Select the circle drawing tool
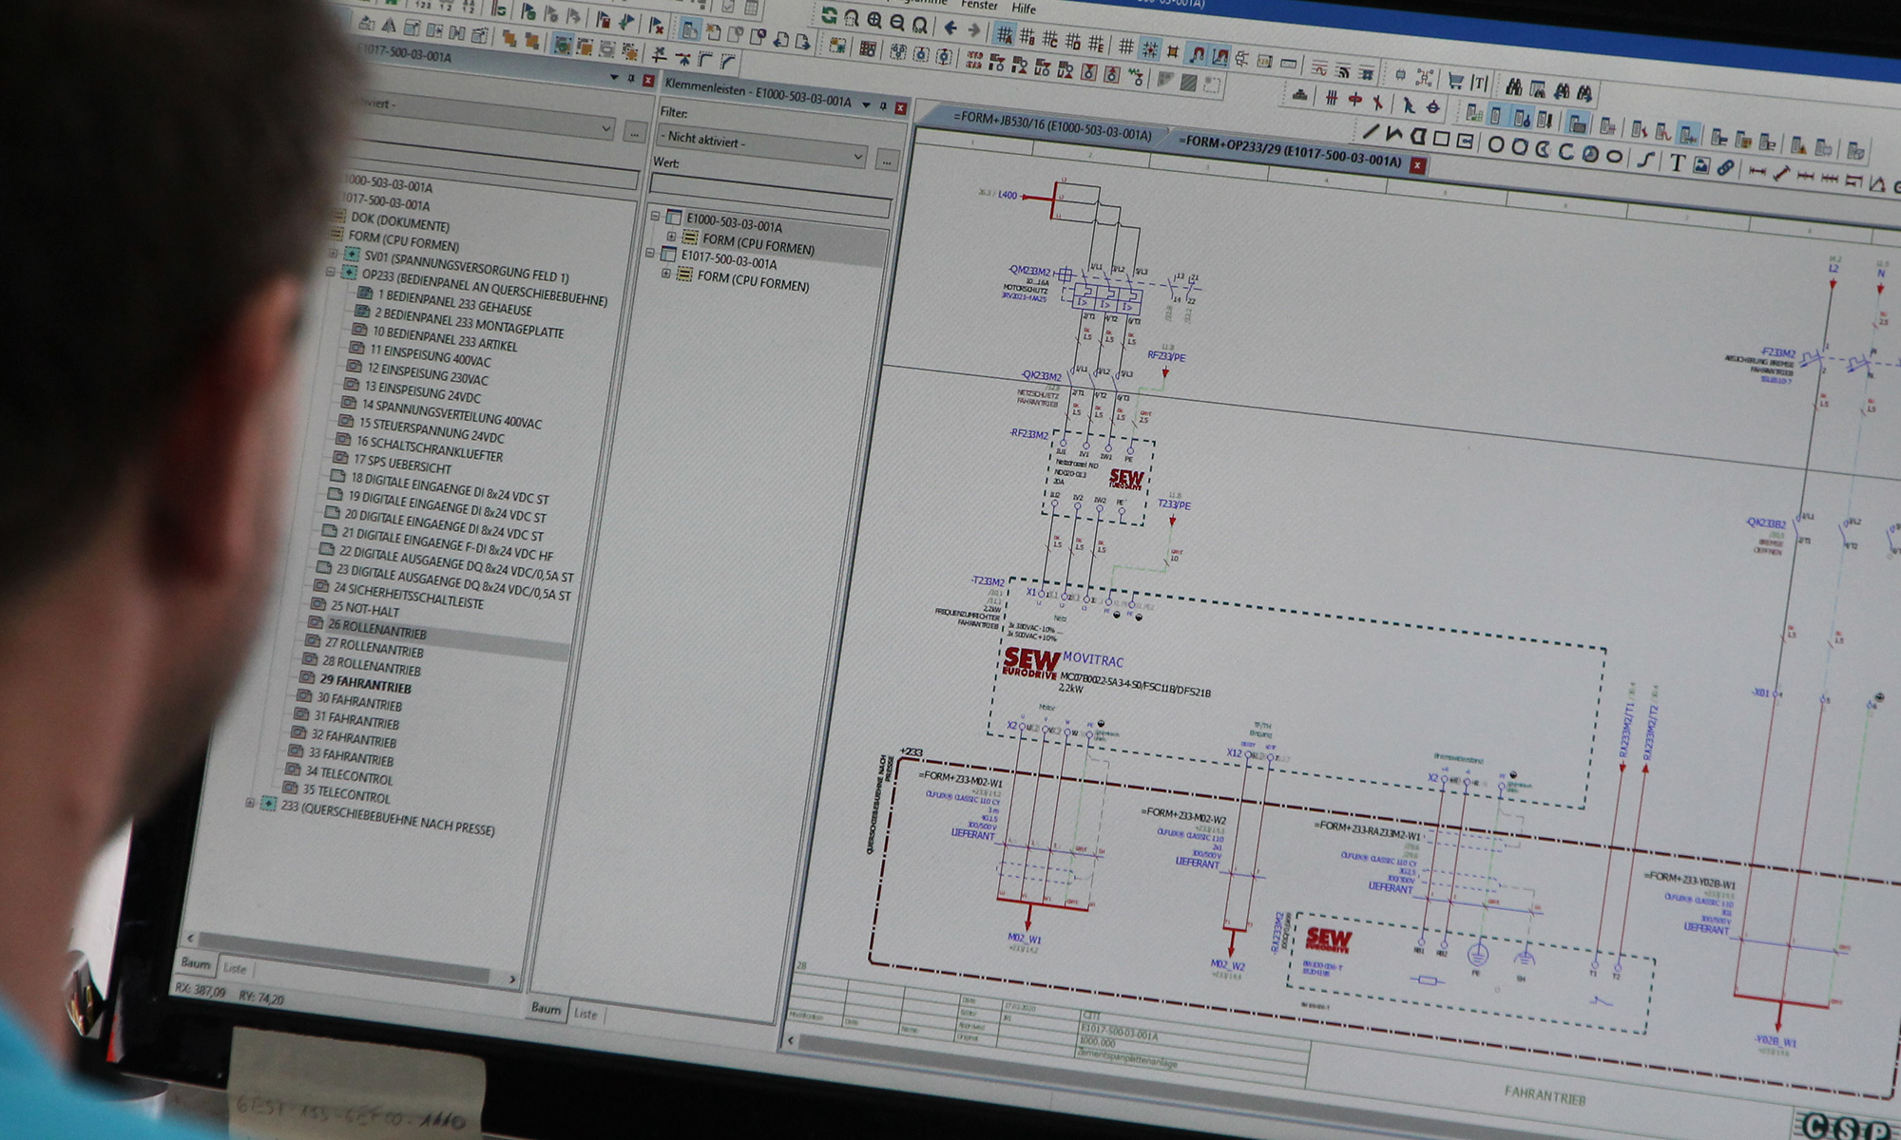 point(1495,144)
